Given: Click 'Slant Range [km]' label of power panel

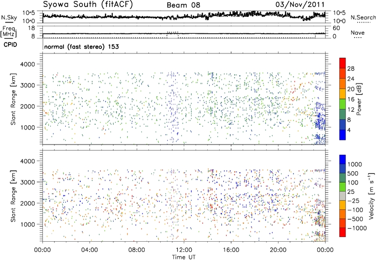Looking at the screenshot, I should [x=13, y=99].
